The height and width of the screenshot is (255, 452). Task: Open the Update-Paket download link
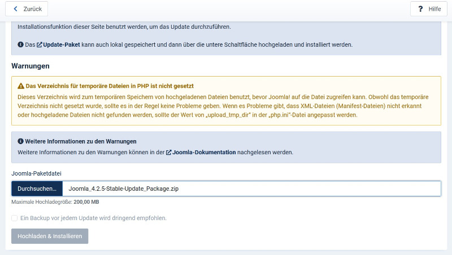[58, 45]
